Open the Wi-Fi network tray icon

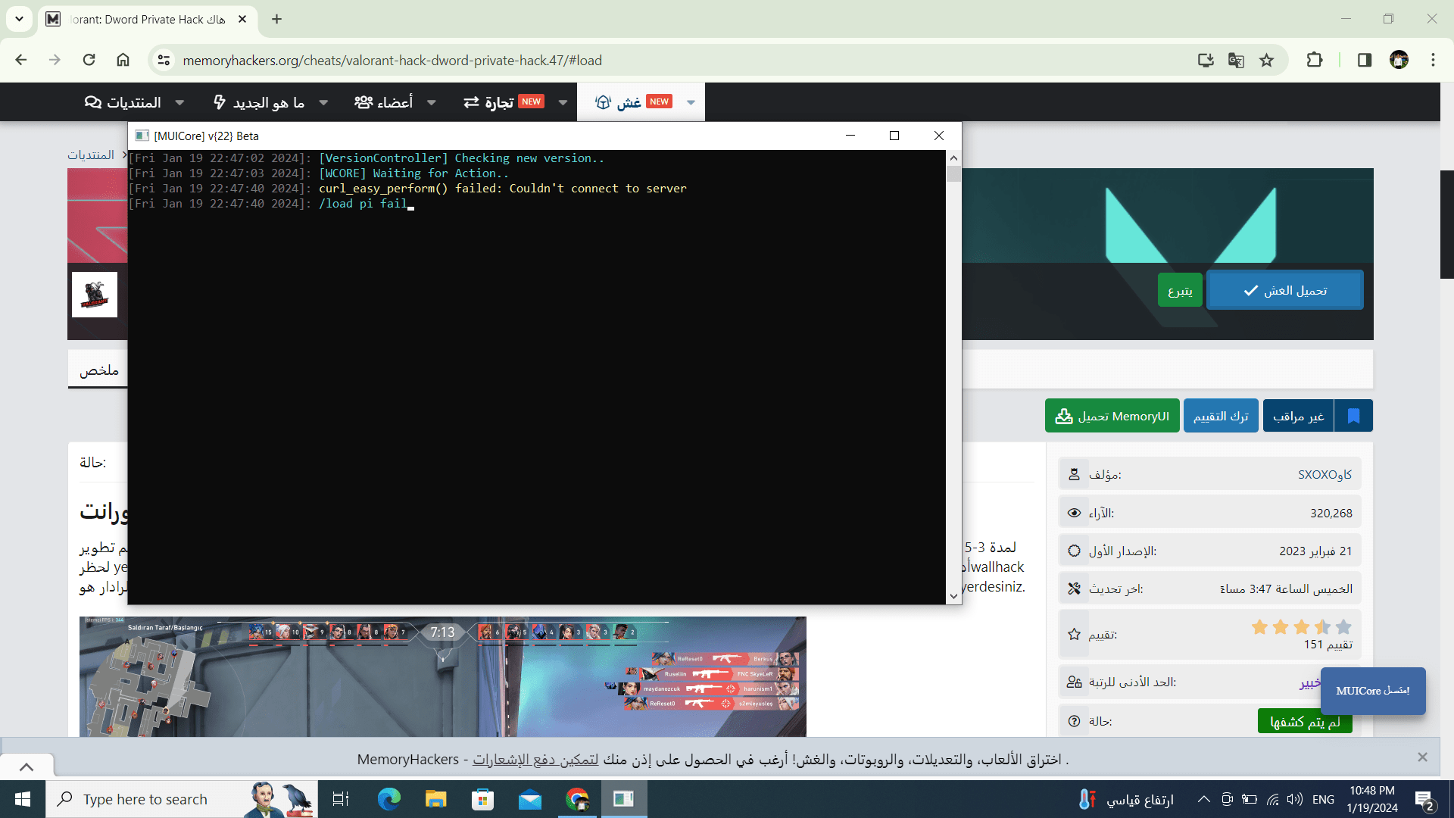point(1273,799)
